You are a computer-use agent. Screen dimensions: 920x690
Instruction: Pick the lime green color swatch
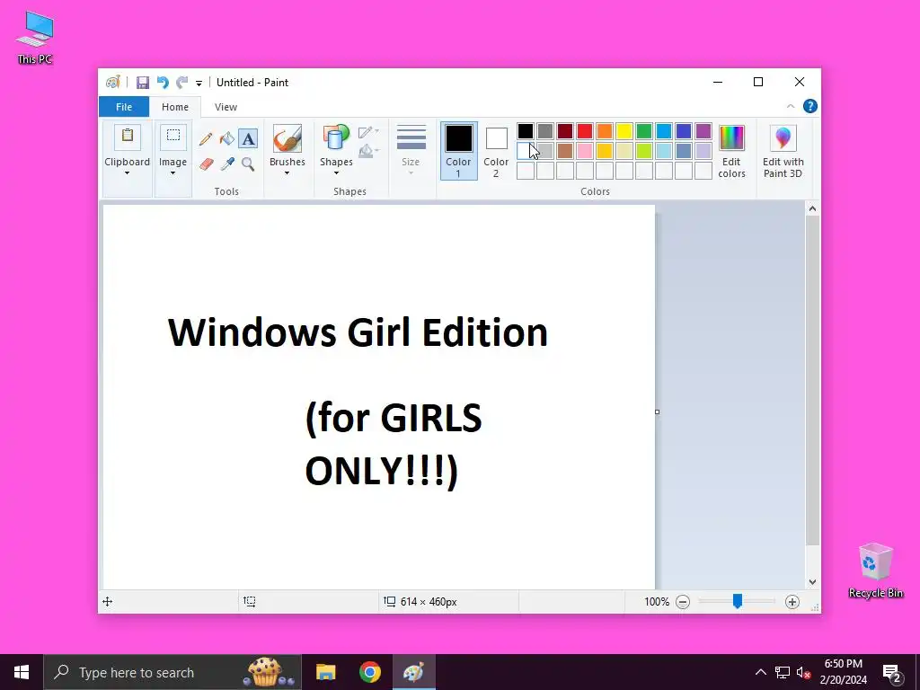(644, 151)
